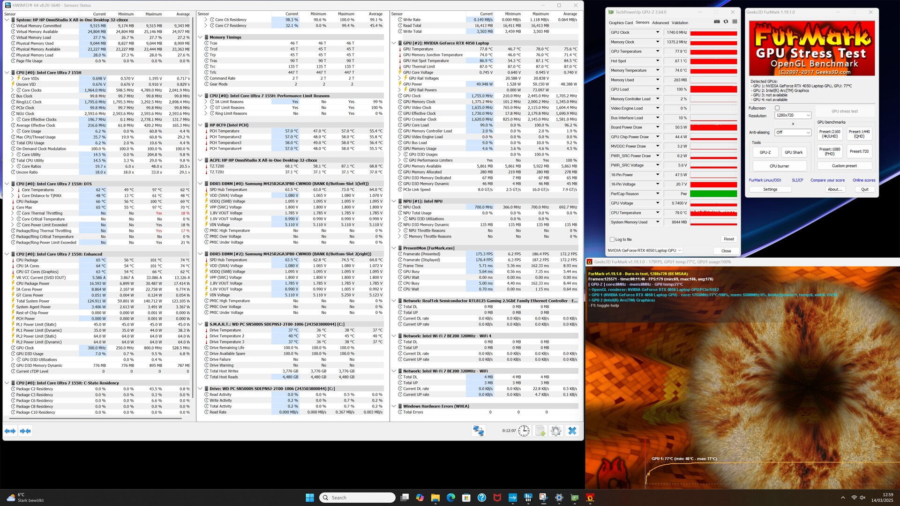
Task: Open Anti-aliasing dropdown set to Off
Action: point(793,133)
